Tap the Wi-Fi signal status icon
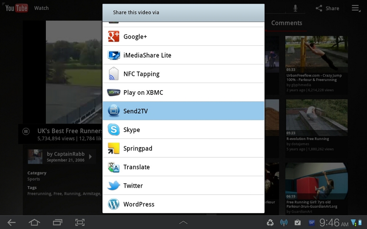The height and width of the screenshot is (229, 367). 353,223
